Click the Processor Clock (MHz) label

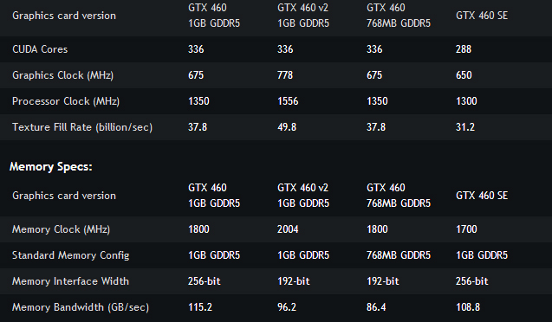tap(66, 101)
